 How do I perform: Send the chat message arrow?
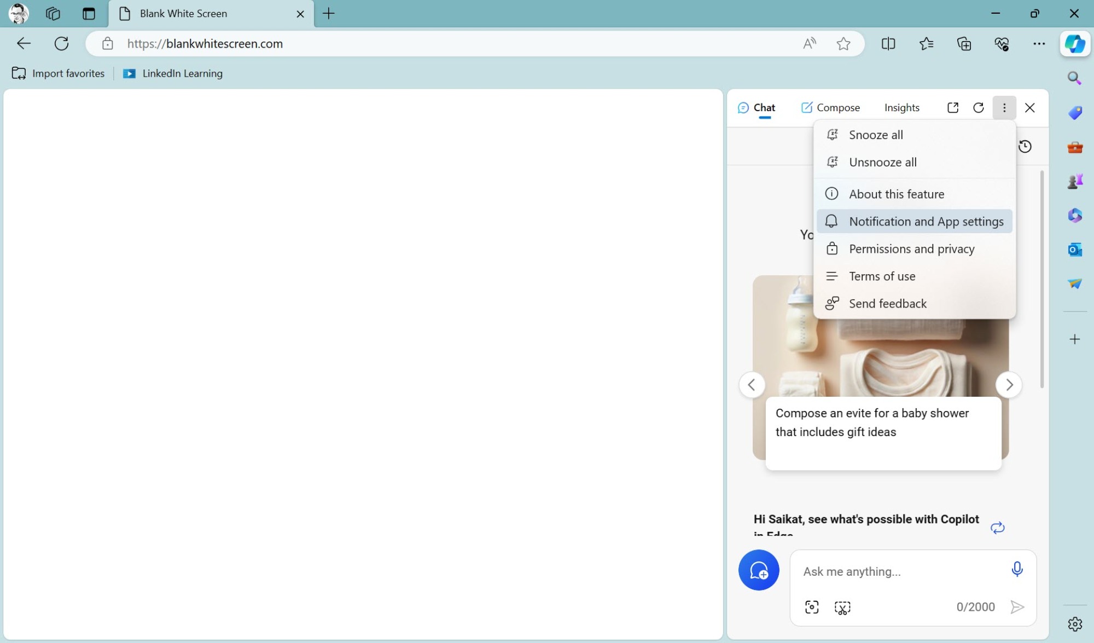click(1017, 607)
